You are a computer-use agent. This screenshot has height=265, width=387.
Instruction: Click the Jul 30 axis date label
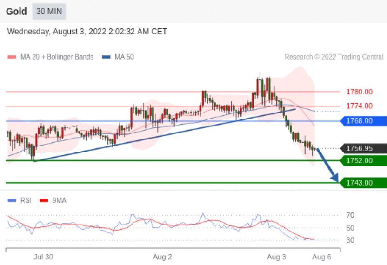click(43, 257)
